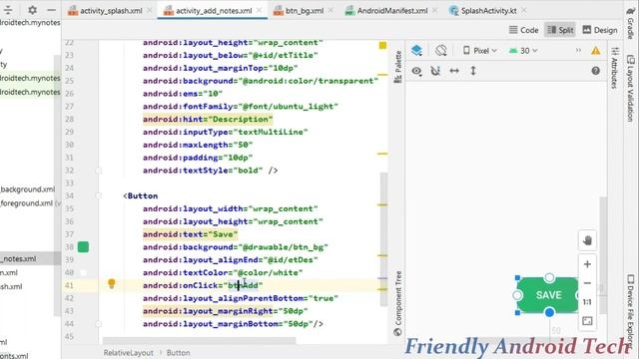Select _foreground.xml in project tree
Viewport: 639px width, 359px height.
coord(27,203)
